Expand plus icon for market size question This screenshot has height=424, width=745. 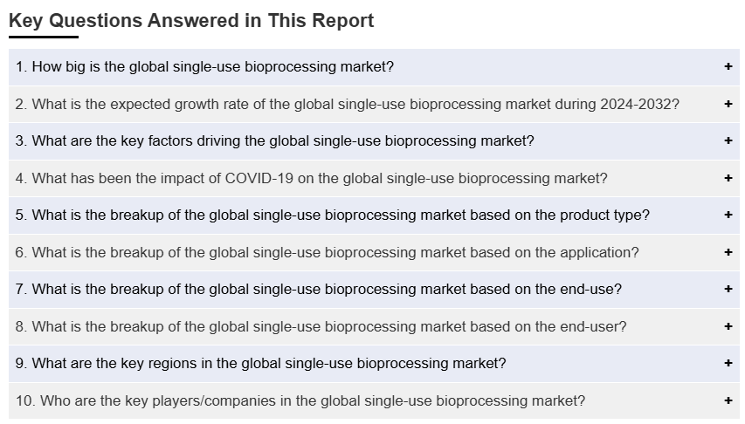click(x=728, y=67)
